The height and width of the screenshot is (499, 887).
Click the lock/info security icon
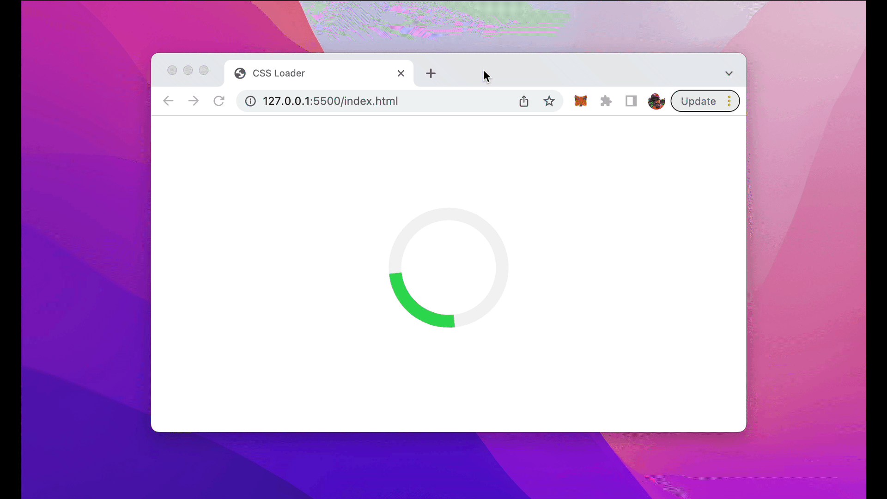(x=250, y=101)
